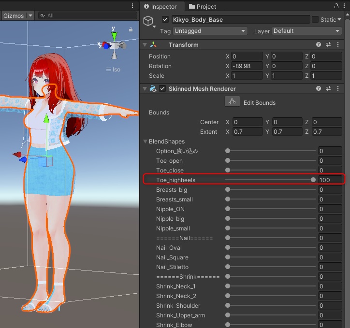This screenshot has height=328, width=350.
Task: Disable the Skinned Mesh Renderer checkbox
Action: (x=162, y=89)
